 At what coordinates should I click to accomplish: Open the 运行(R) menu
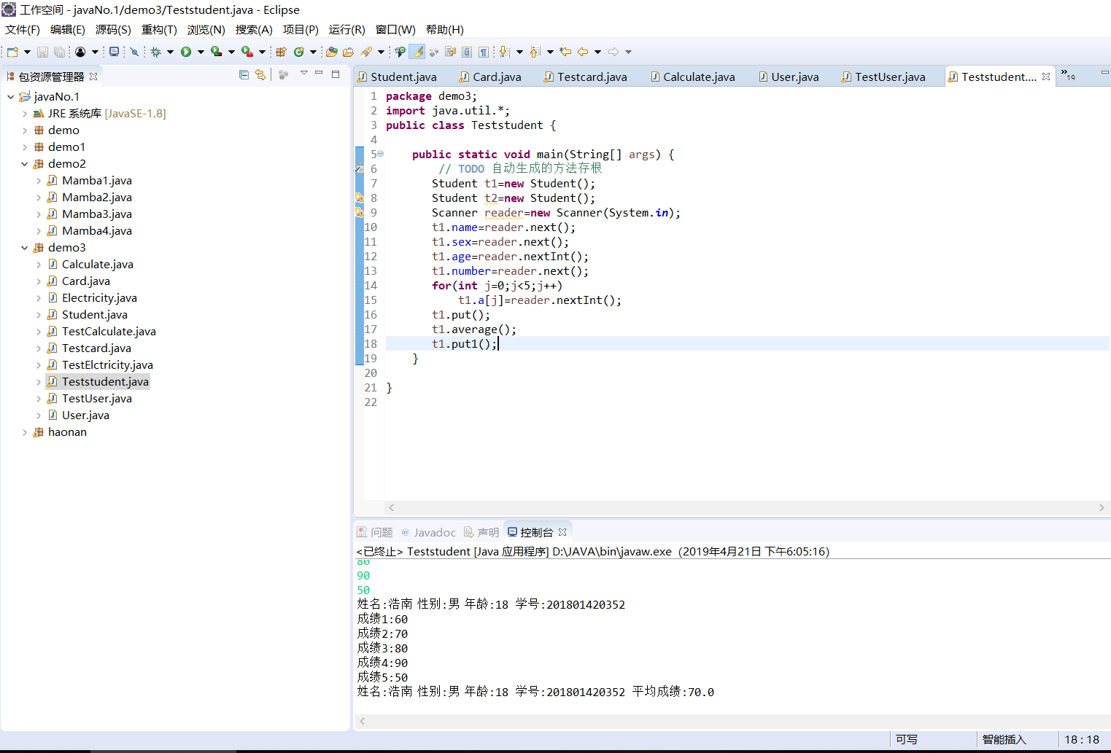point(347,30)
